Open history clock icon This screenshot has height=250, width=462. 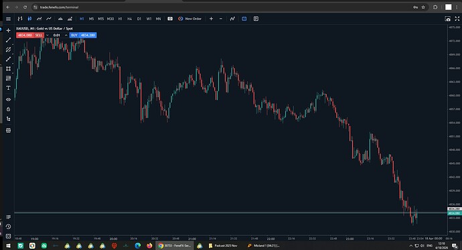(x=8, y=227)
